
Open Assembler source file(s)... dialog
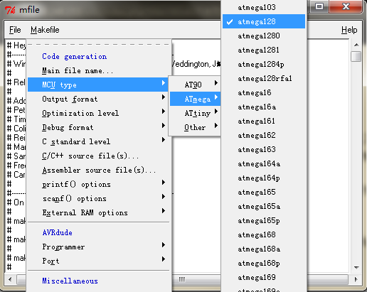tap(99, 170)
